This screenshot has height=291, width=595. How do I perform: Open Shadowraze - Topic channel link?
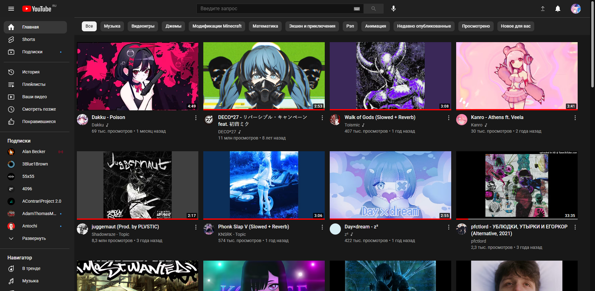coord(110,234)
